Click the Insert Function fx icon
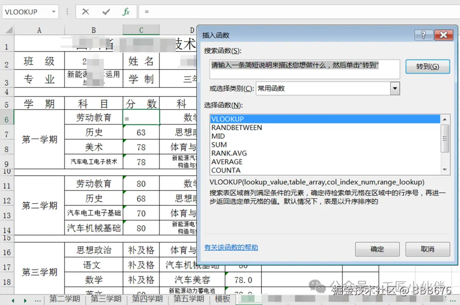460x305 pixels. tap(126, 12)
